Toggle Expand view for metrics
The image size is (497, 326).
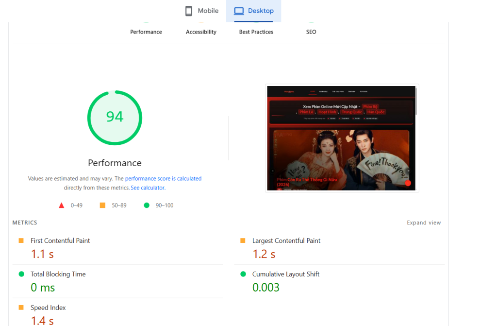[424, 223]
